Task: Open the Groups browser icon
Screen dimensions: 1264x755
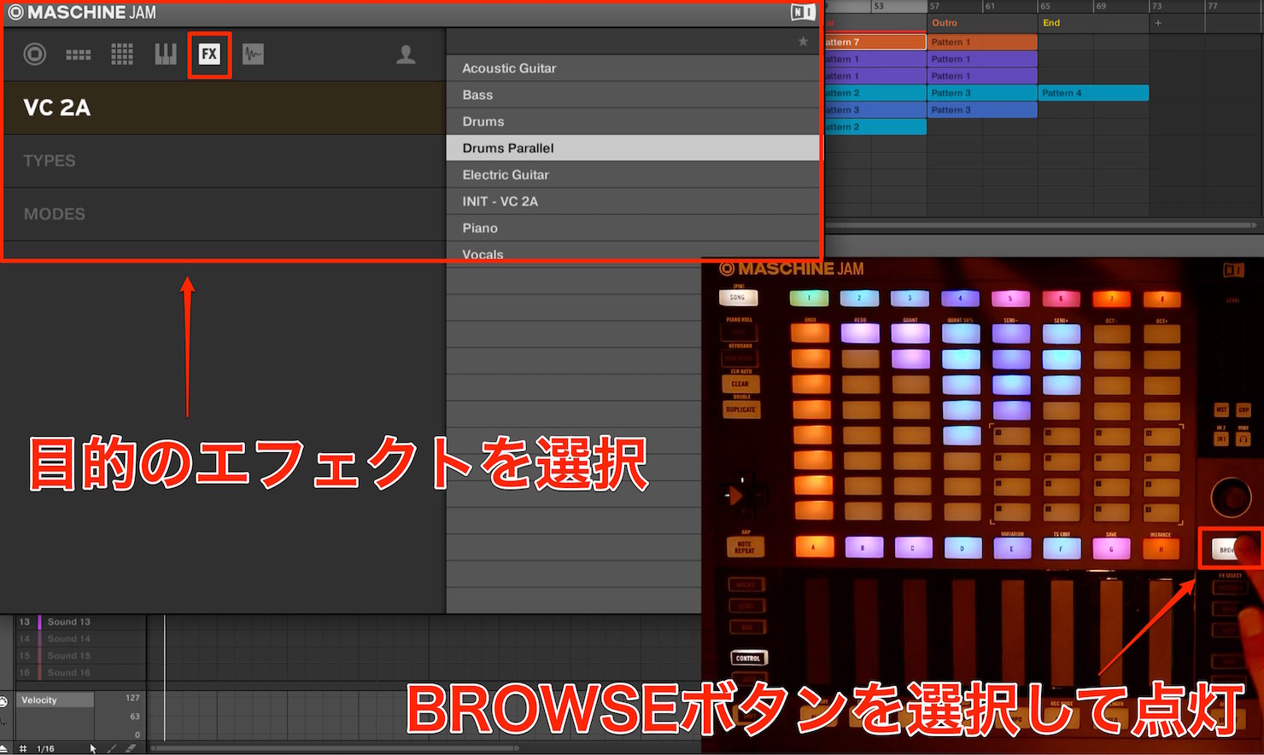Action: [79, 55]
